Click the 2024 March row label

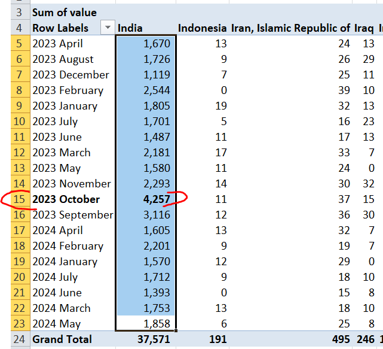62,308
